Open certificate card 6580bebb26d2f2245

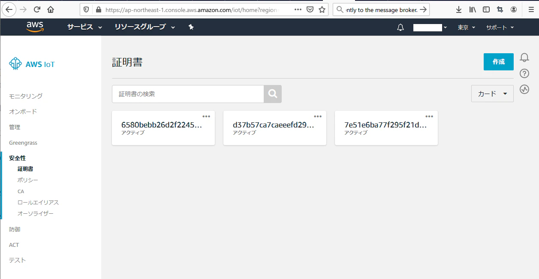(x=163, y=128)
